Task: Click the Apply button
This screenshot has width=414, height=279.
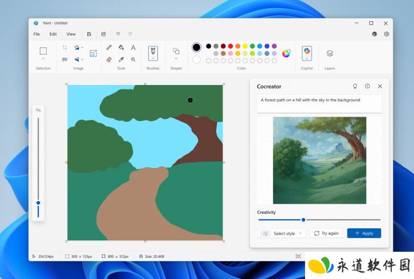Action: point(364,233)
